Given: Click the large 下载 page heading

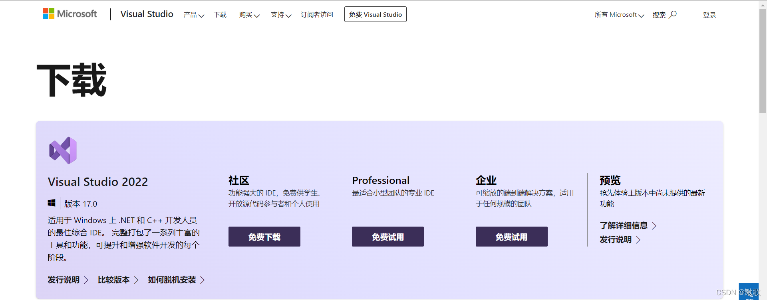Looking at the screenshot, I should point(72,80).
